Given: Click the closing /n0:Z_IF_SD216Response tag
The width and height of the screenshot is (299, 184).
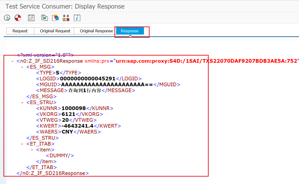Looking at the screenshot, I should pos(53,173).
